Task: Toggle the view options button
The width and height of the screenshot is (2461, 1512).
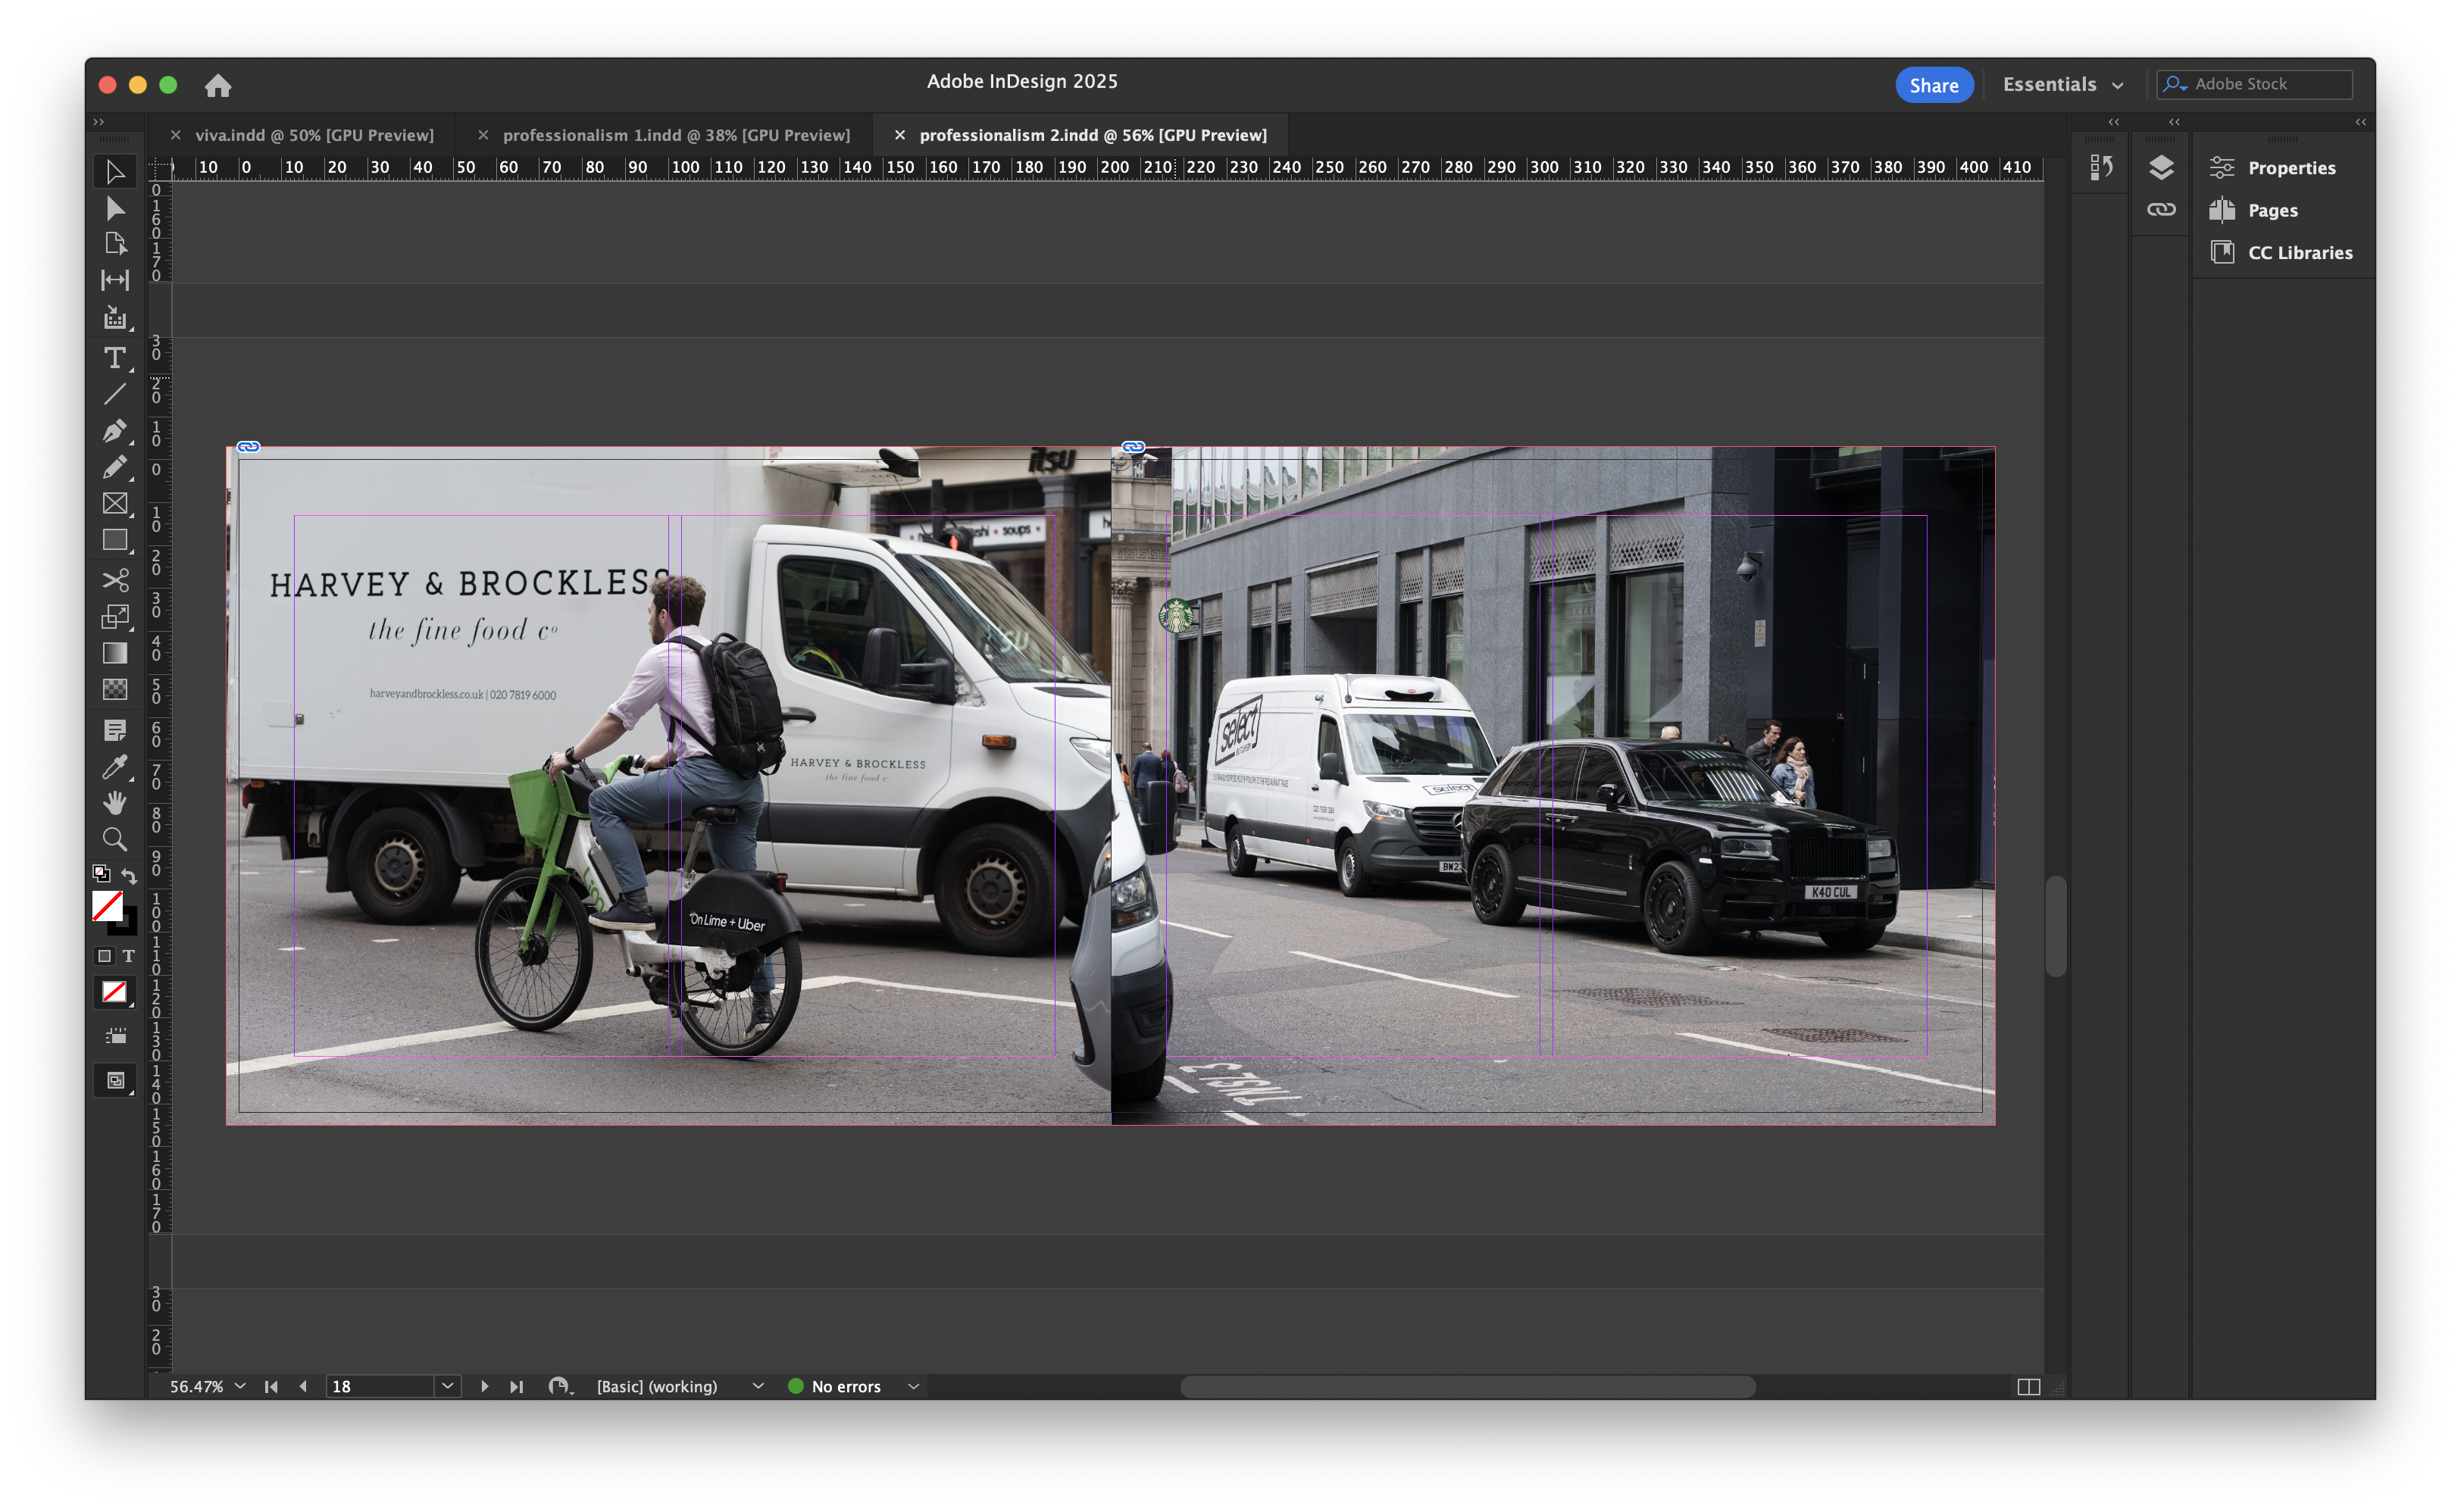Action: point(115,1036)
